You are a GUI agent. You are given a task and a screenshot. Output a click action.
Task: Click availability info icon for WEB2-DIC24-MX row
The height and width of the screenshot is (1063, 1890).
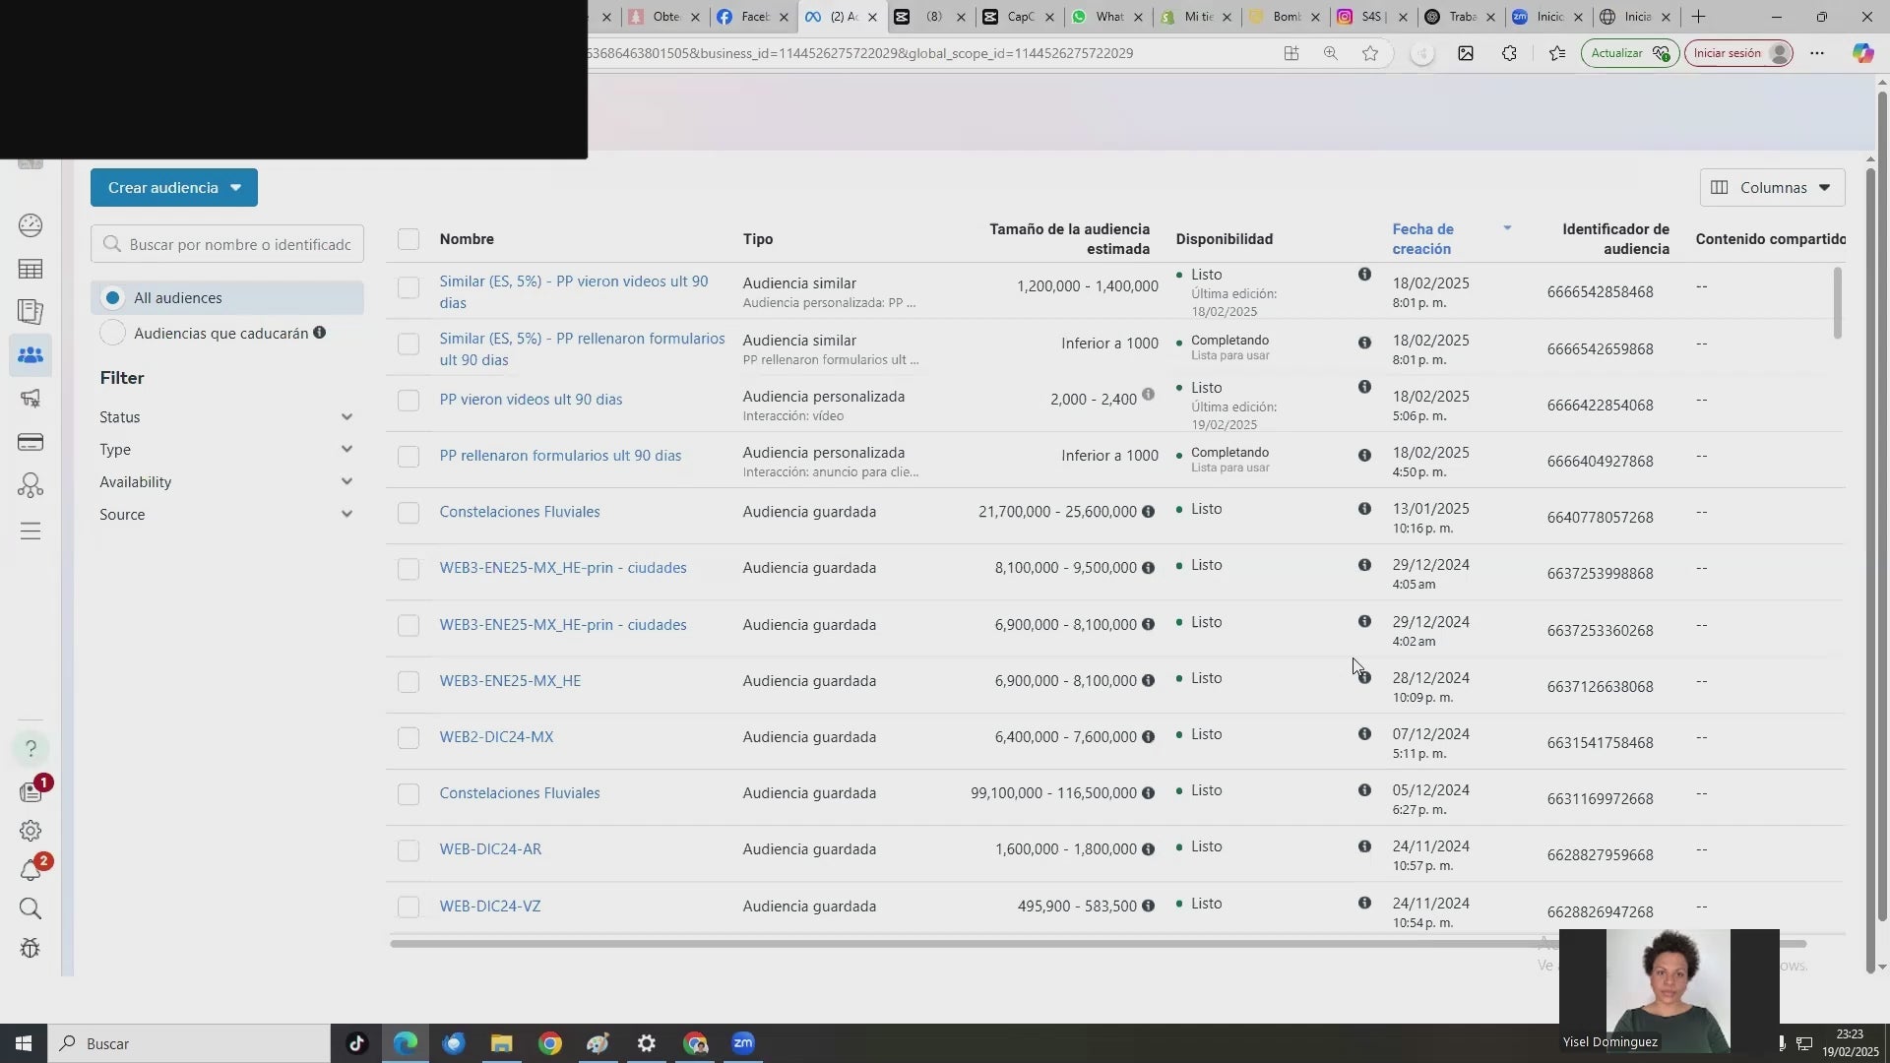[1364, 734]
